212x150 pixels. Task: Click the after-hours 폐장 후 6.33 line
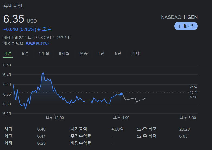click(26, 43)
